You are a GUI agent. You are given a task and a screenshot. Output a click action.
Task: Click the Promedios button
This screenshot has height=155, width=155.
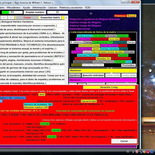pyautogui.click(x=128, y=65)
